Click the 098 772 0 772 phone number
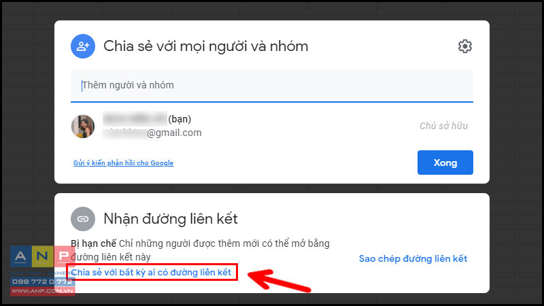 tap(42, 282)
